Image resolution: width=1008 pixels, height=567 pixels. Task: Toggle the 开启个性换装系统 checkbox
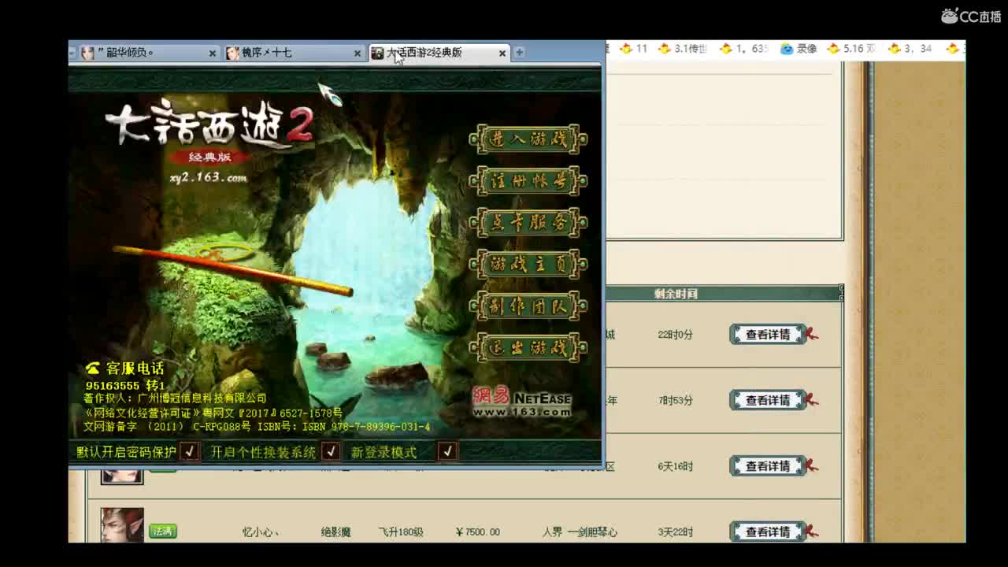click(331, 451)
